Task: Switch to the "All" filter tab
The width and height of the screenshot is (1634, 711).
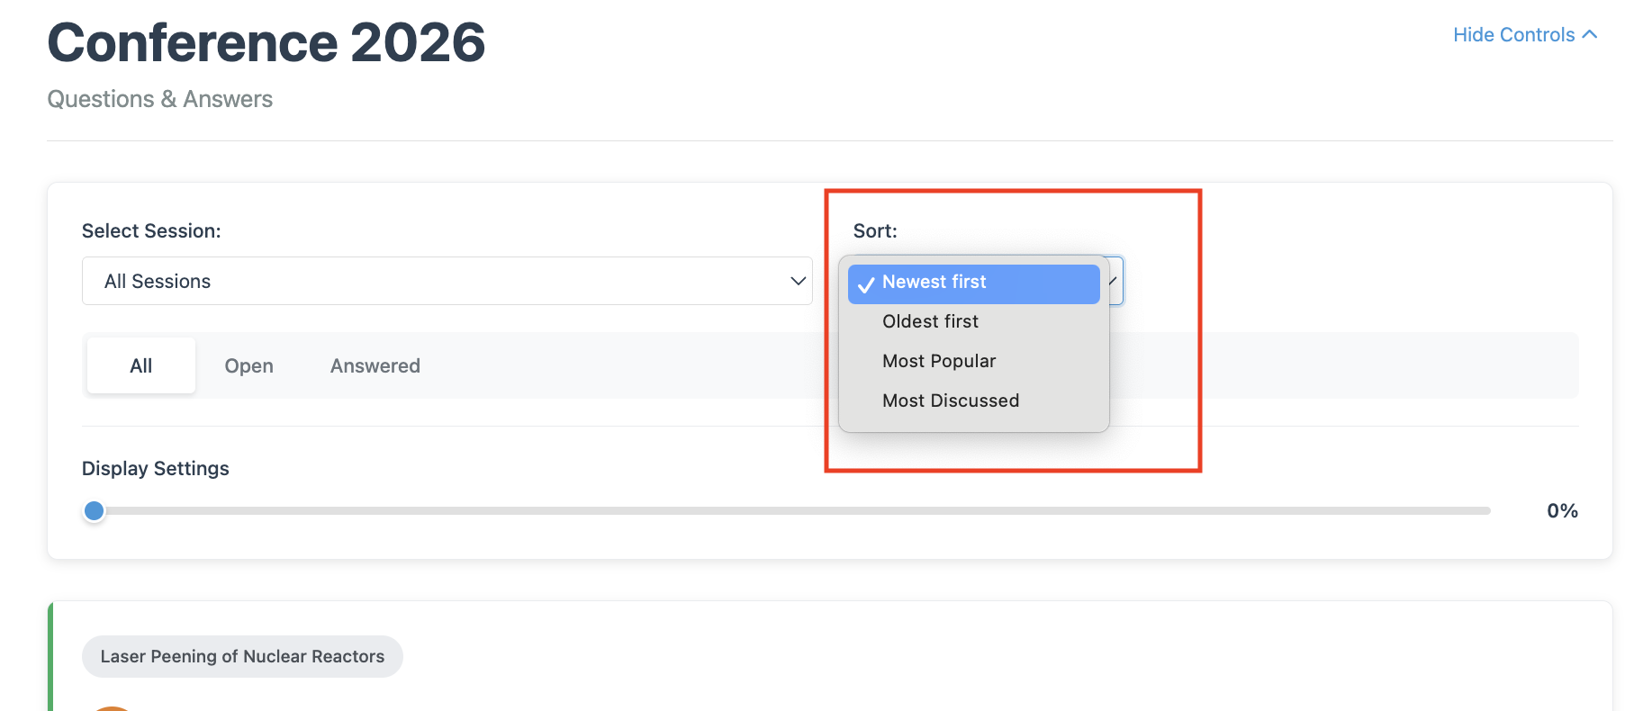Action: [x=141, y=365]
